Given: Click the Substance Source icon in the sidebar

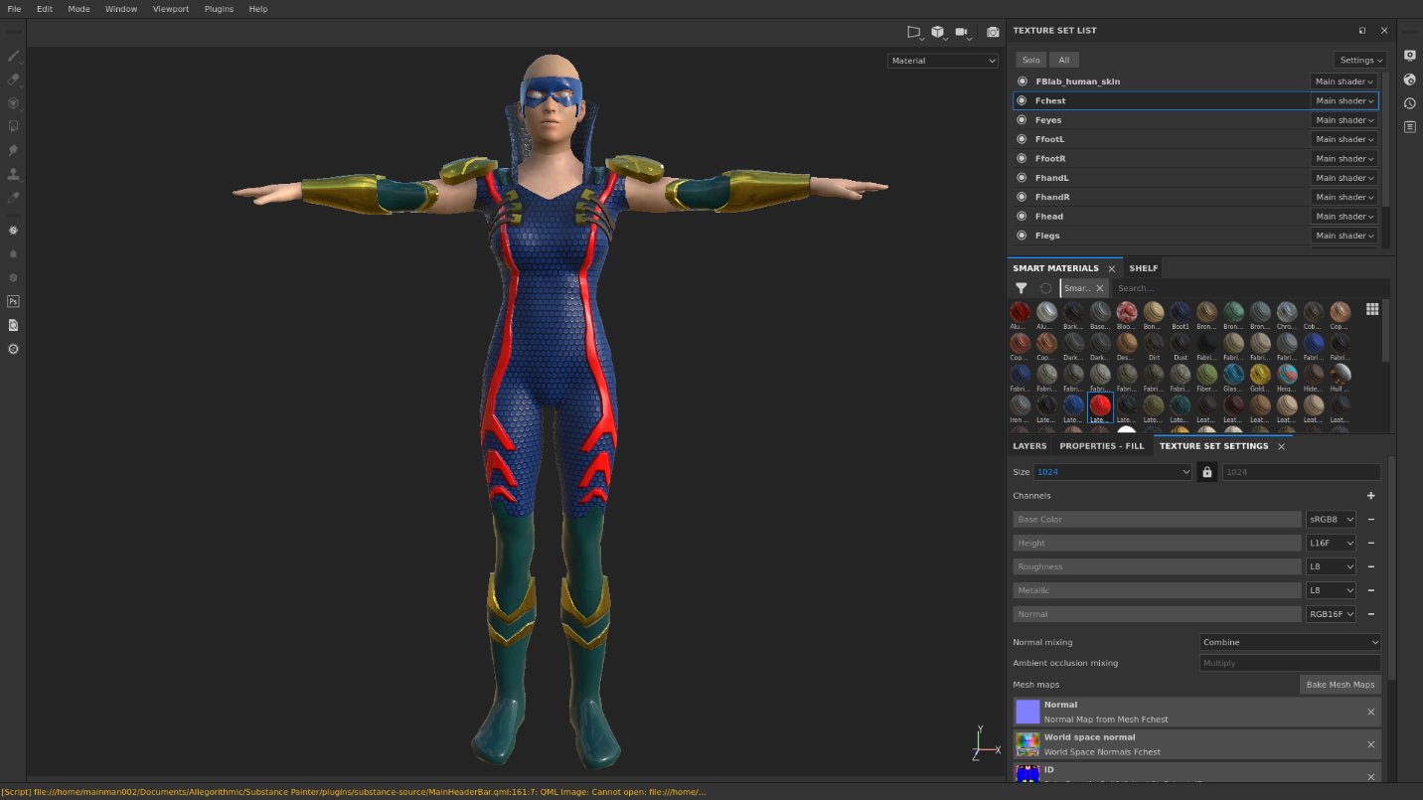Looking at the screenshot, I should pos(14,230).
